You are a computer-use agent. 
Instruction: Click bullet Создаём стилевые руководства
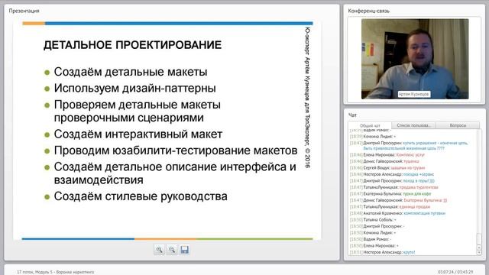click(141, 196)
